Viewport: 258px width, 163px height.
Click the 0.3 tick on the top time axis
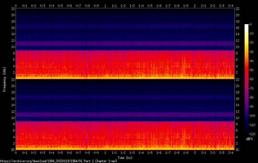(42, 5)
